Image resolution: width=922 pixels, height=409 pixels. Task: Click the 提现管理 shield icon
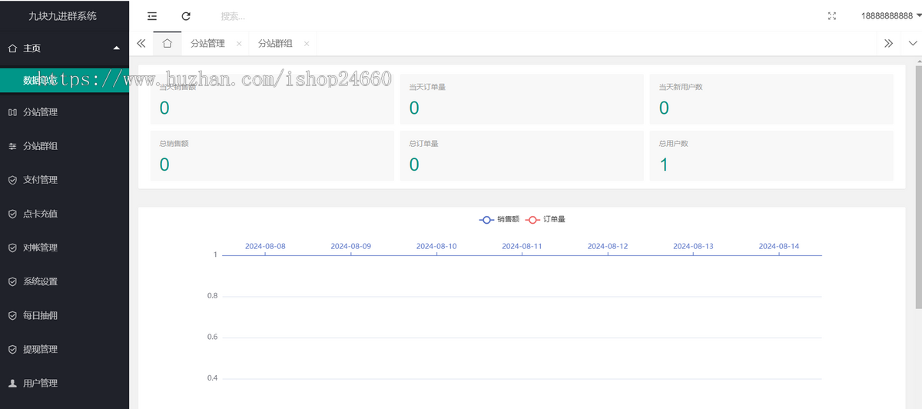click(x=12, y=349)
